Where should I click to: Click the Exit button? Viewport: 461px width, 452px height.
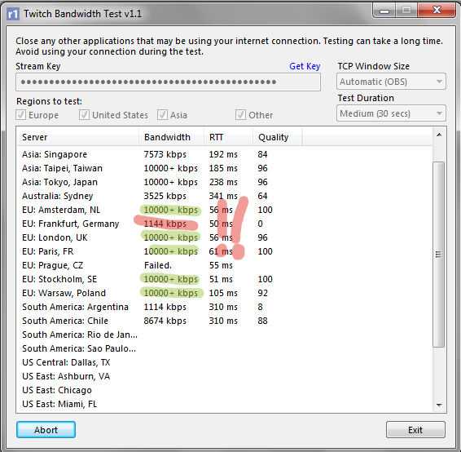tap(415, 430)
